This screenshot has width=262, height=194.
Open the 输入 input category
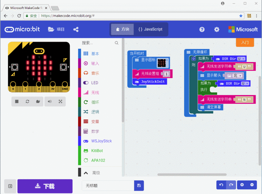[100, 63]
